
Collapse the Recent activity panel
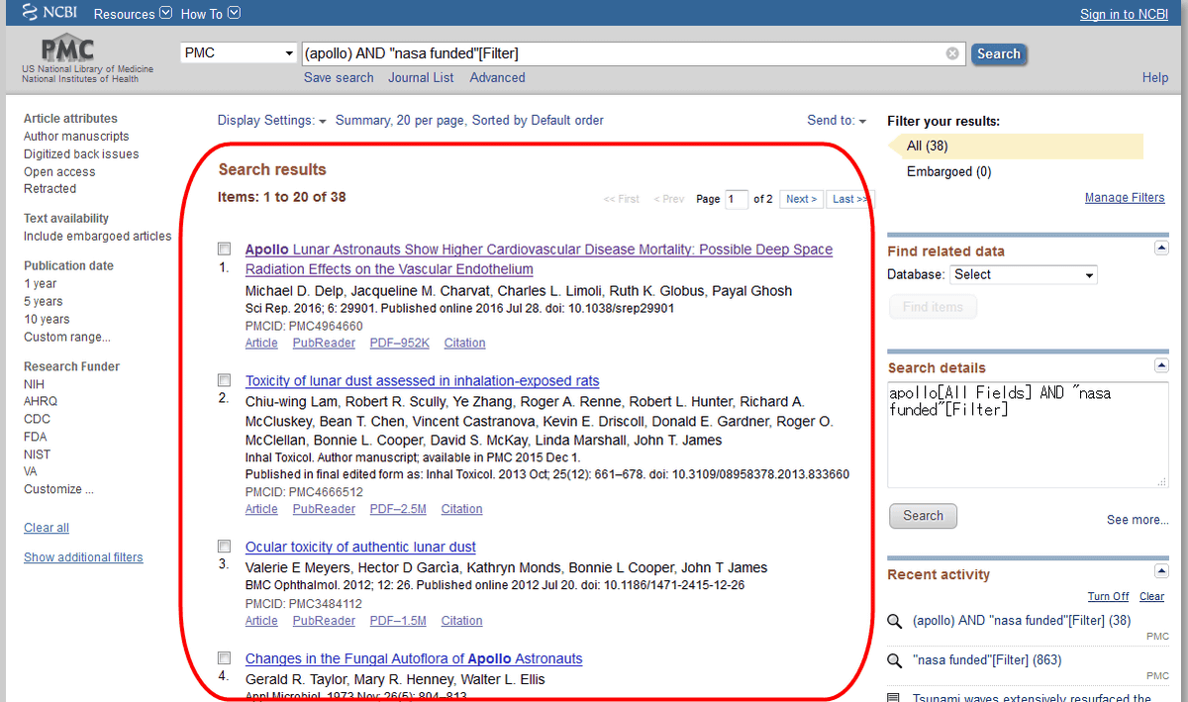1162,572
